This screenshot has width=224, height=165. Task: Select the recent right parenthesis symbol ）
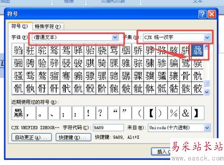click(x=161, y=113)
